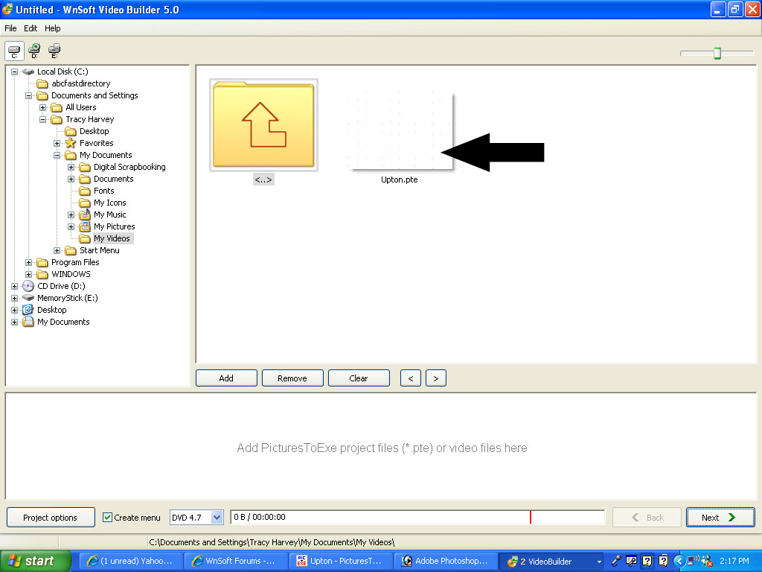
Task: Collapse Documents and Settings node
Action: (x=29, y=95)
